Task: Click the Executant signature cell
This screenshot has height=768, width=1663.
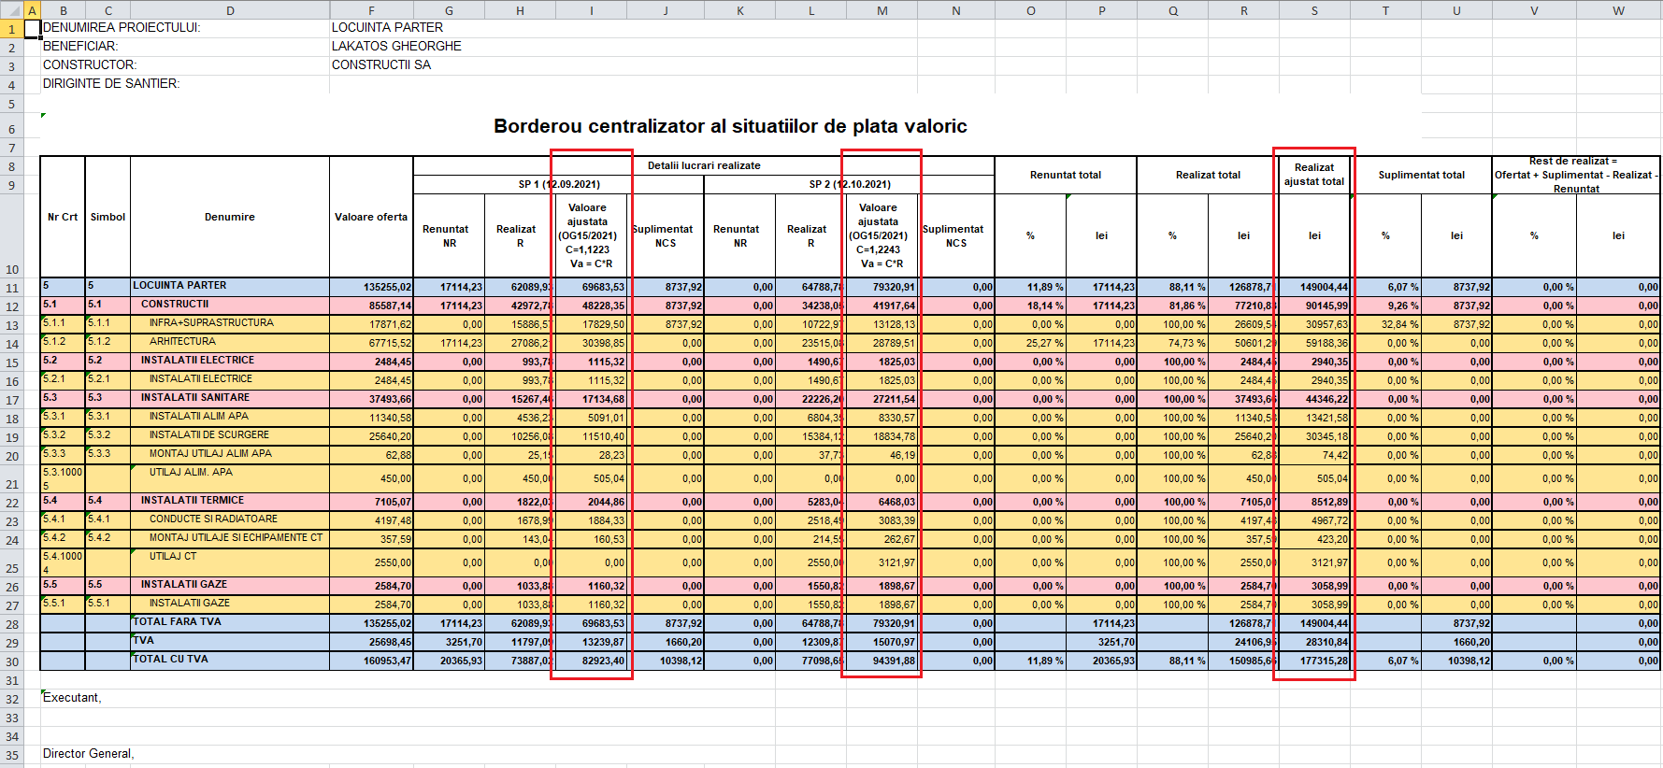Action: point(72,698)
